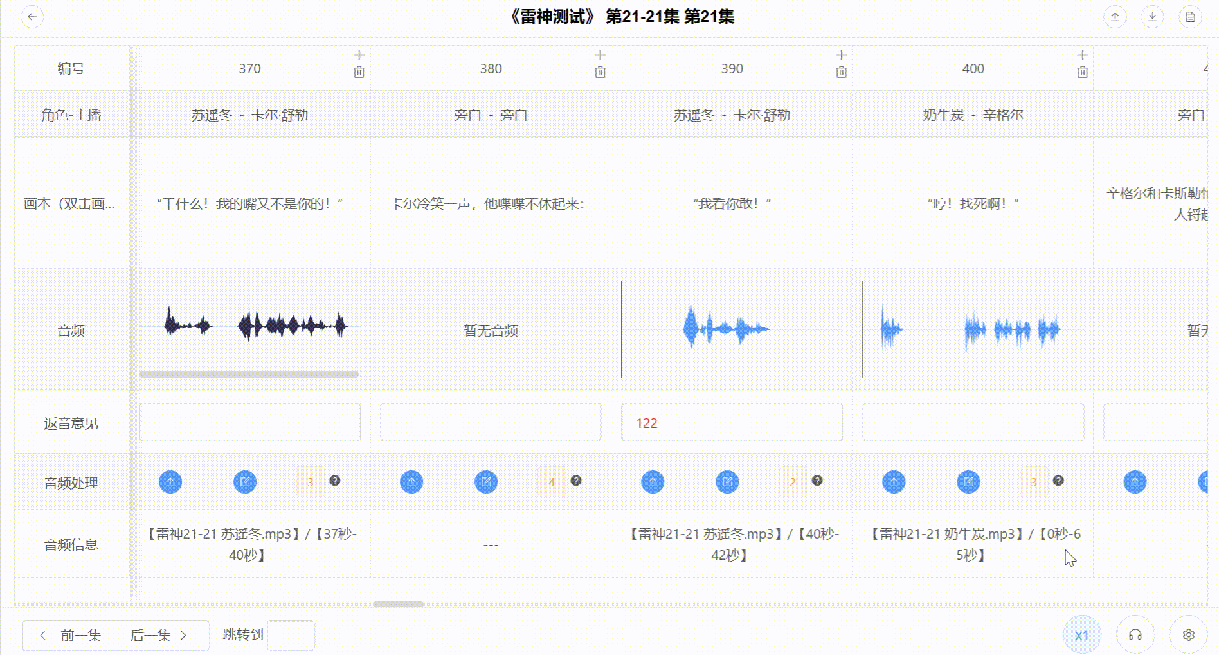Click the number 390 column header
Image resolution: width=1219 pixels, height=655 pixels.
[732, 69]
